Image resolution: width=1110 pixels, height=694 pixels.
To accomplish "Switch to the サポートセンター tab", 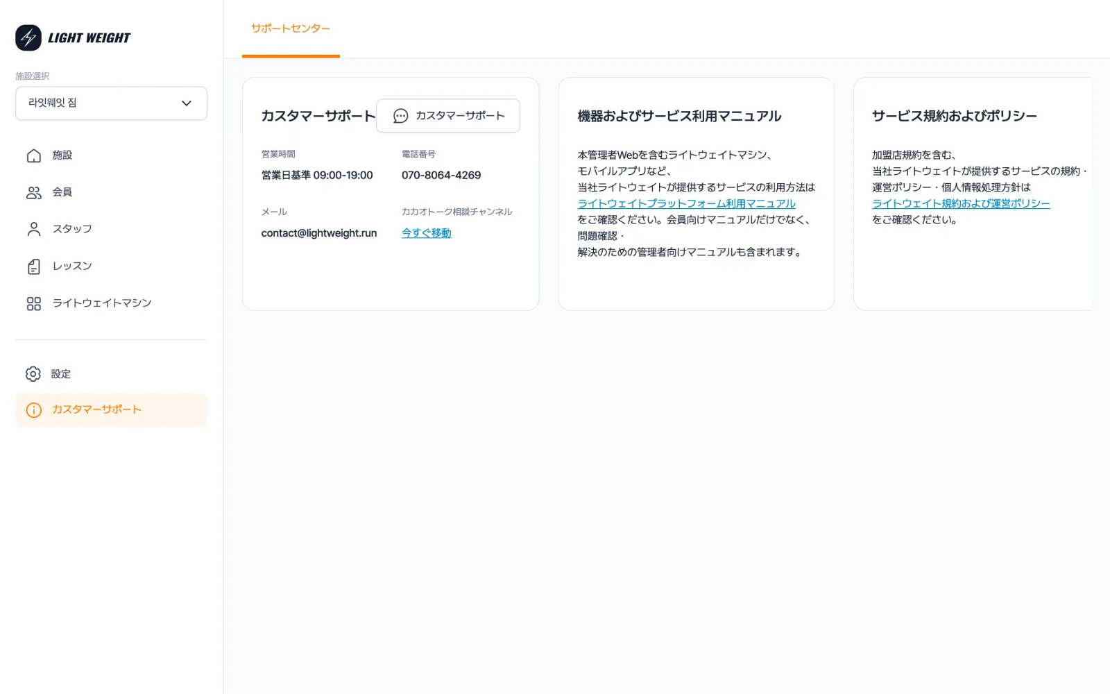I will coord(291,28).
